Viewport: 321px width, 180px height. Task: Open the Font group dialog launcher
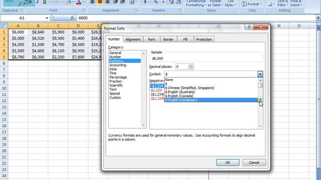(x=84, y=10)
